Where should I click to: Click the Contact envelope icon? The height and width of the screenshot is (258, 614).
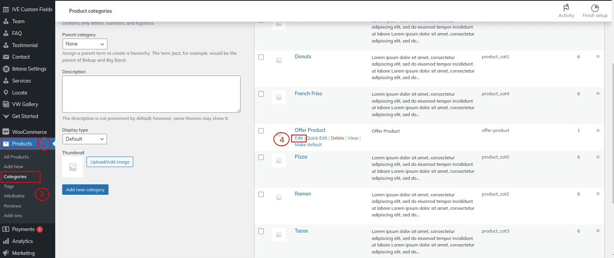pyautogui.click(x=6, y=57)
